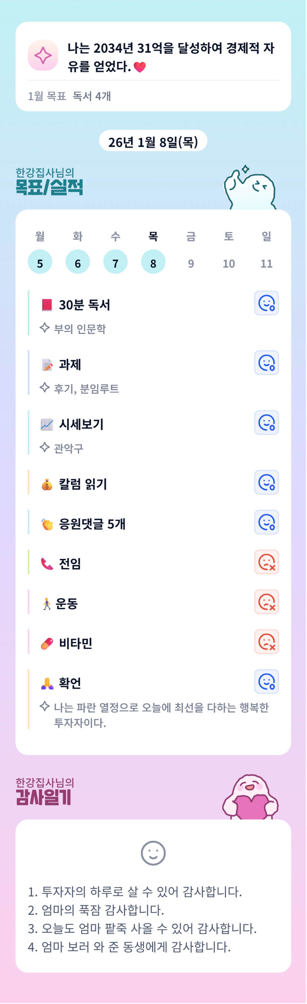Screen dimensions: 307x1004
Task: Click the phone icon beside 전임
Action: point(47,564)
